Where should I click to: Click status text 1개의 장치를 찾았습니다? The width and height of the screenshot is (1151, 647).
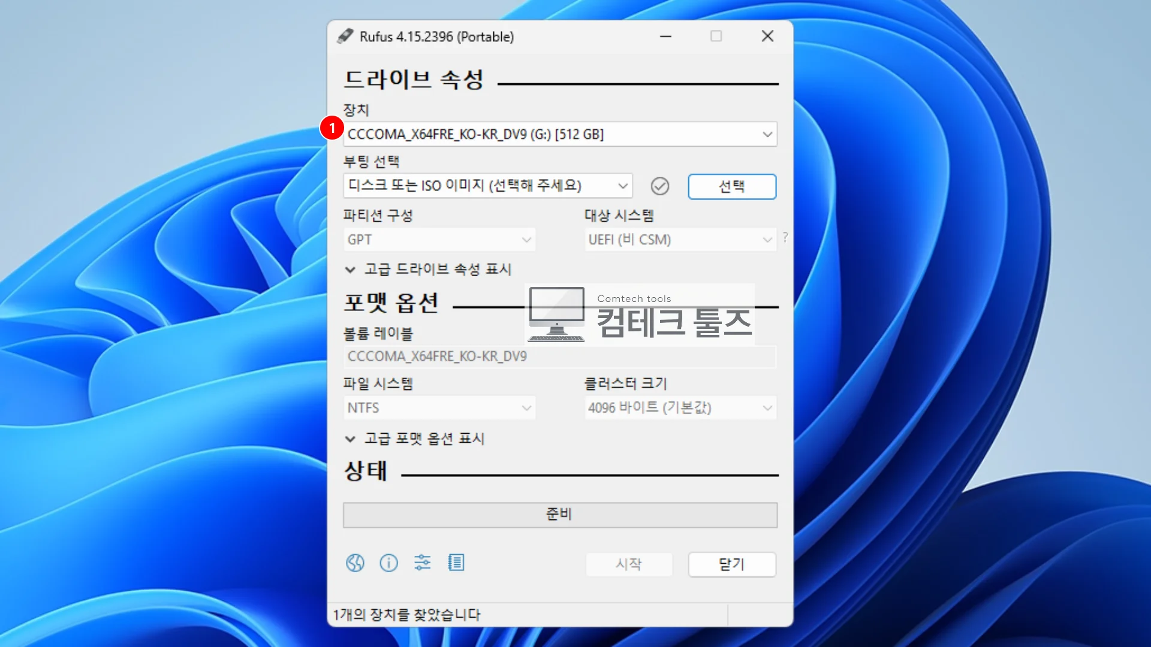pyautogui.click(x=407, y=615)
